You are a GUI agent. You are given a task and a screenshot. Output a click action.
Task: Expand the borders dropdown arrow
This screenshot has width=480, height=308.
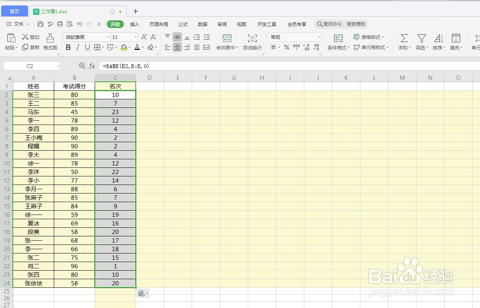click(x=102, y=48)
